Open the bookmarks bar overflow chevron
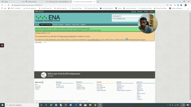Viewport: 191px width, 107px height. (189, 8)
